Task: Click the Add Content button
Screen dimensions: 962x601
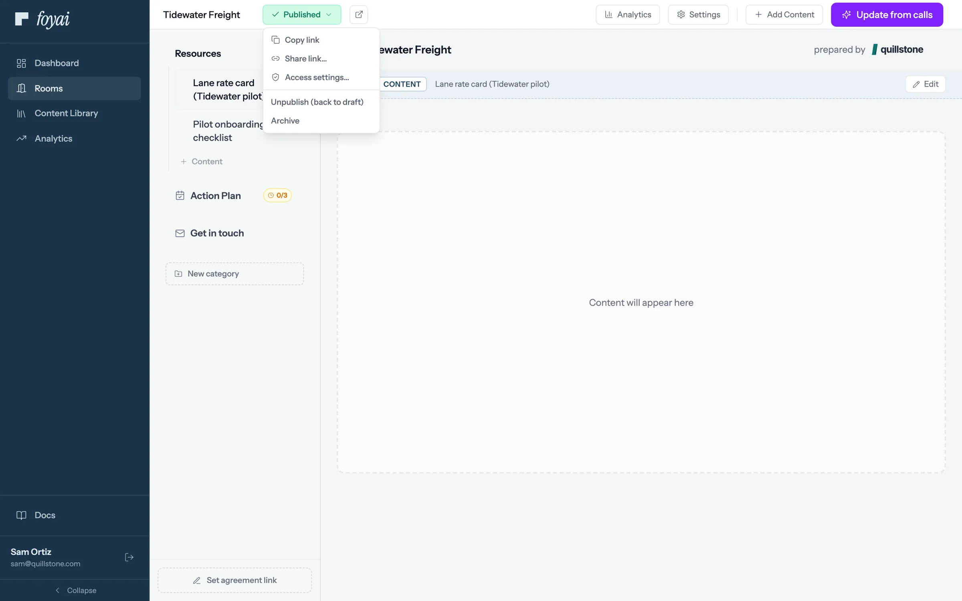Action: click(x=784, y=14)
